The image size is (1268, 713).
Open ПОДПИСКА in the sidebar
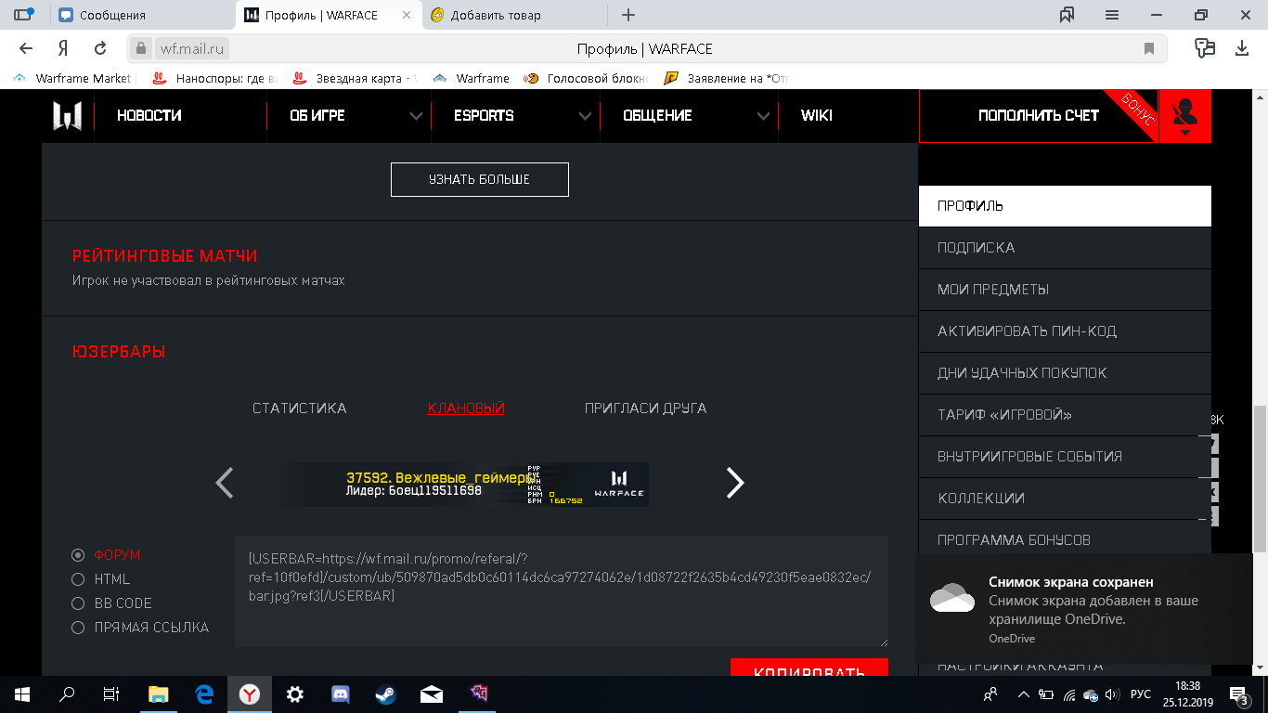1065,248
